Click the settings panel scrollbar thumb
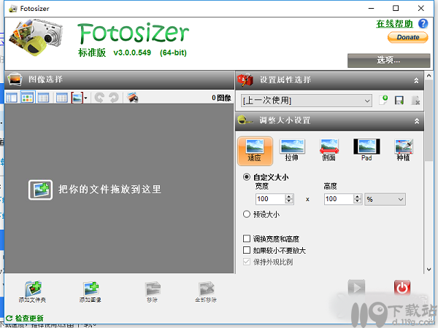The image size is (438, 328). (429, 120)
